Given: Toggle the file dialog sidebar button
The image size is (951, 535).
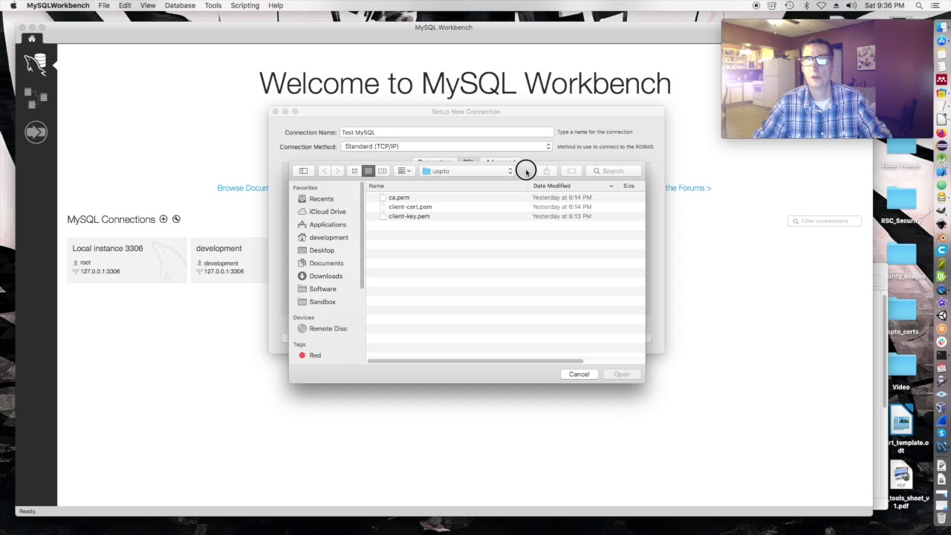Looking at the screenshot, I should tap(303, 171).
